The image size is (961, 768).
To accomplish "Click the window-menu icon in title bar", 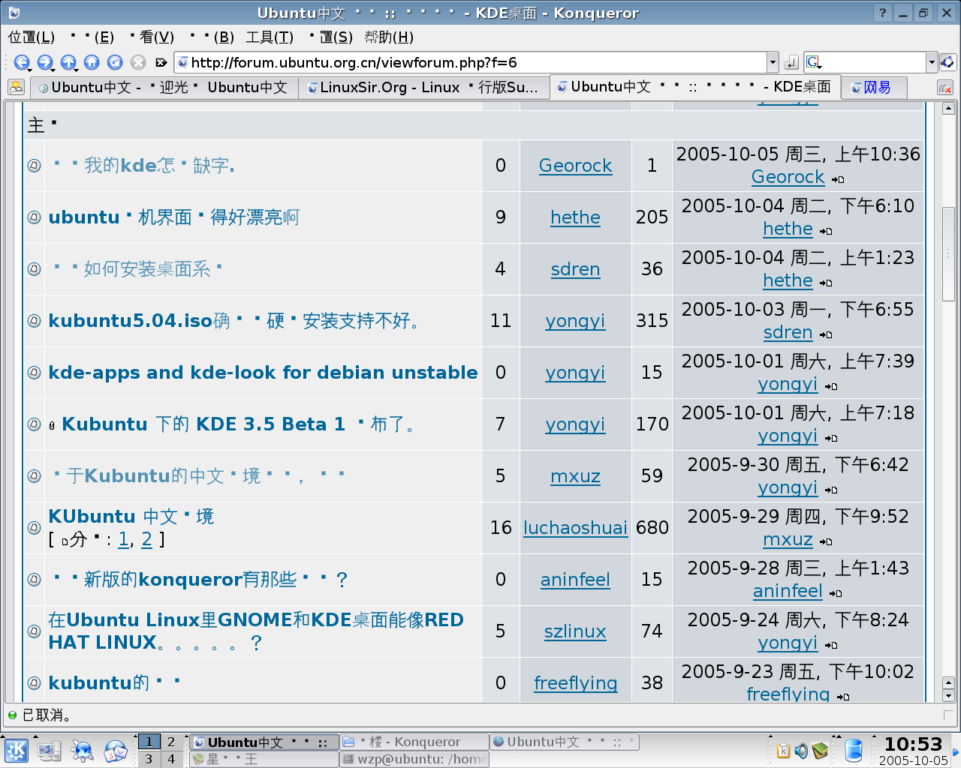I will 14,13.
